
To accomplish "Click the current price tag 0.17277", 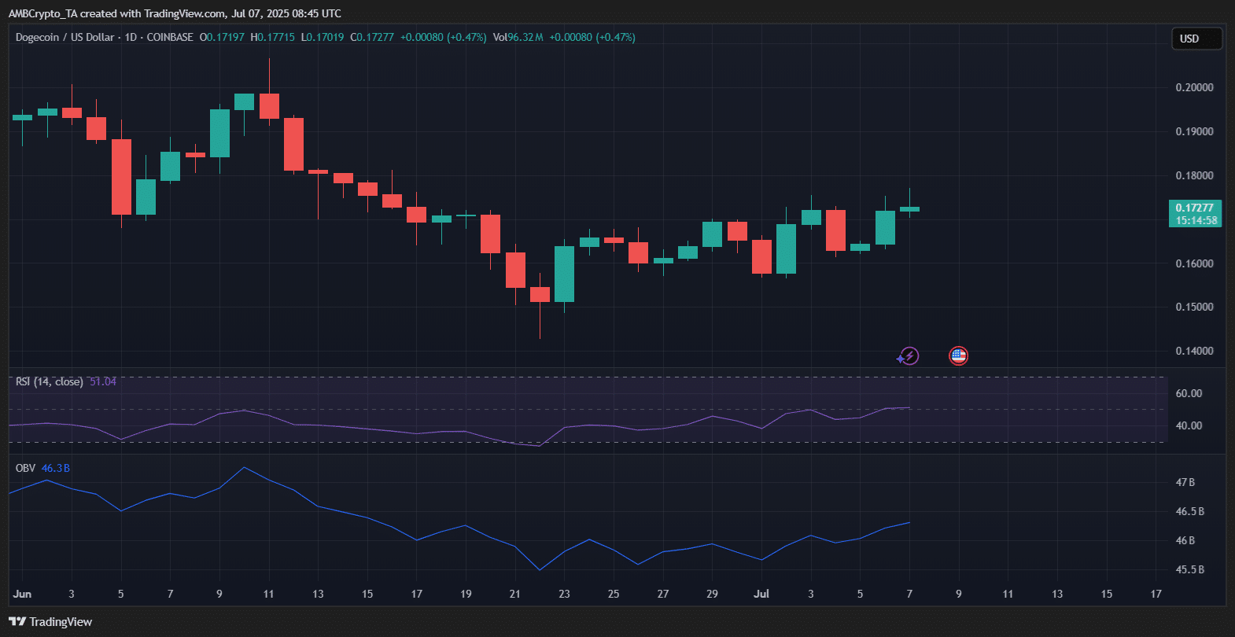I will [1194, 208].
